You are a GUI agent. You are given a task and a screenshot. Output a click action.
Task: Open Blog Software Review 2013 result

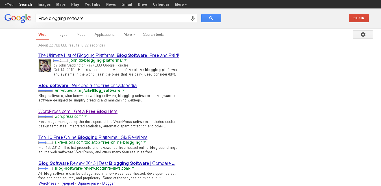[x=107, y=163]
